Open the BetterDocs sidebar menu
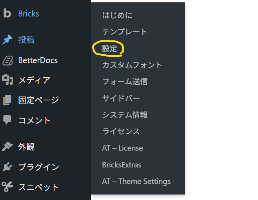Viewport: 258px width, 200px height. tap(38, 60)
